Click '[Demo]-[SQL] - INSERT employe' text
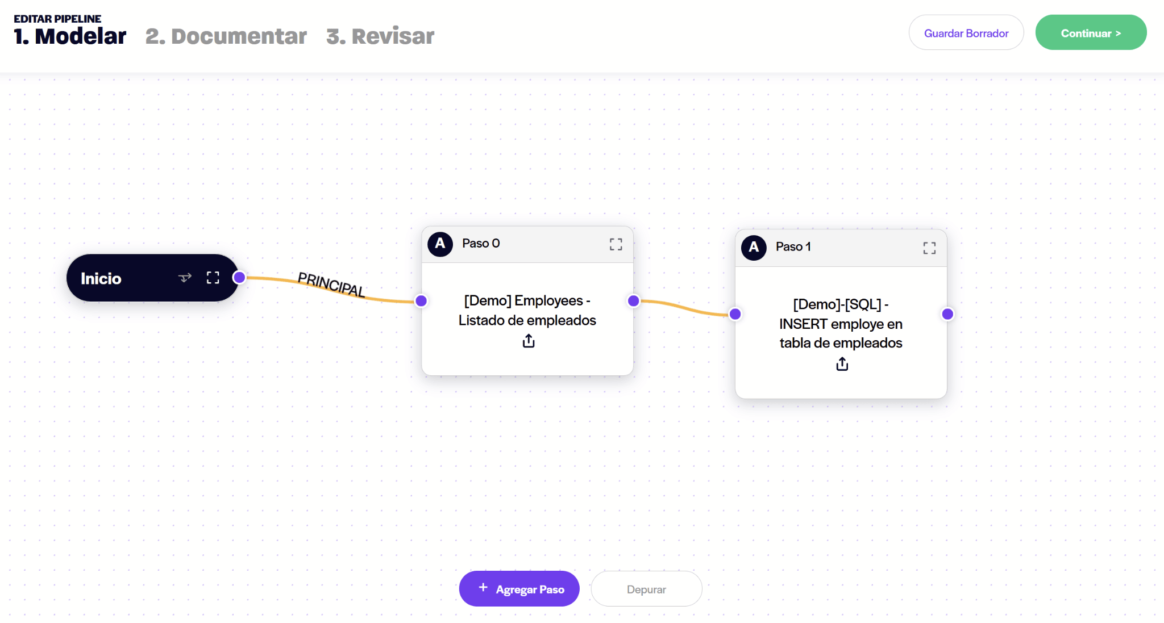 click(x=841, y=323)
